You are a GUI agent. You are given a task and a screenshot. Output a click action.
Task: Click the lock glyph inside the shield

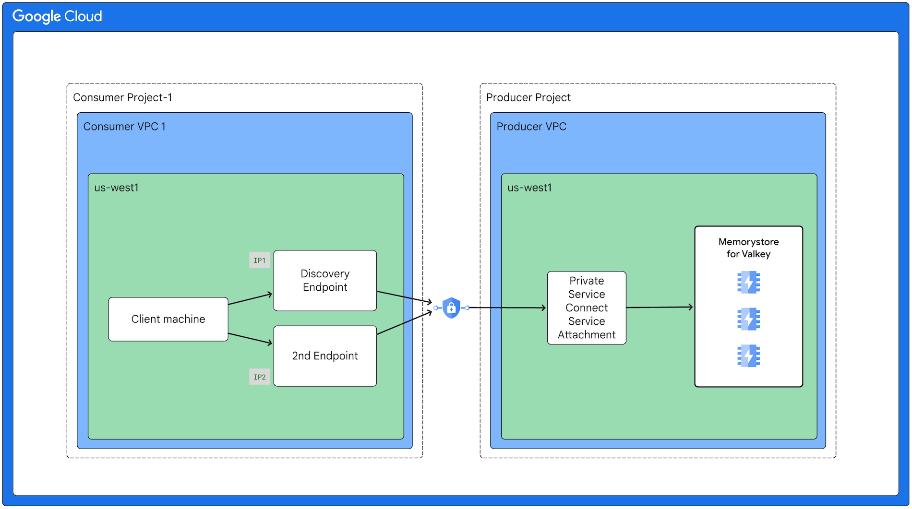pyautogui.click(x=450, y=308)
